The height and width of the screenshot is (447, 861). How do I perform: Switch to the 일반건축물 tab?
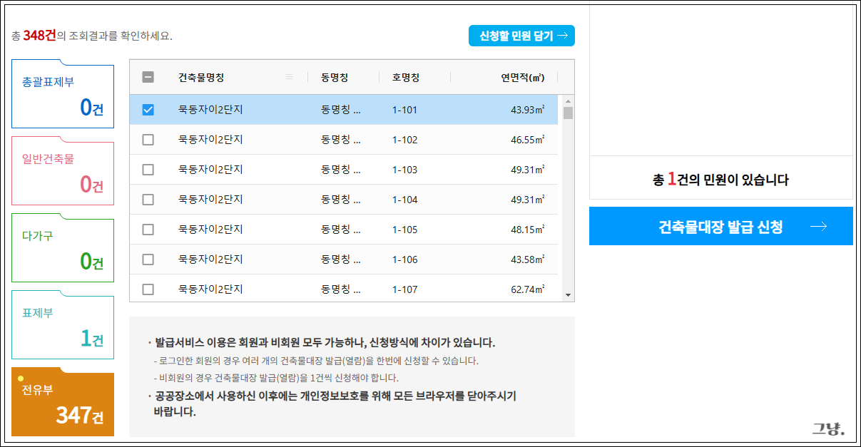[63, 174]
